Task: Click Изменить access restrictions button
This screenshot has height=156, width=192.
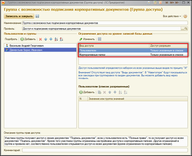Action: [87, 39]
